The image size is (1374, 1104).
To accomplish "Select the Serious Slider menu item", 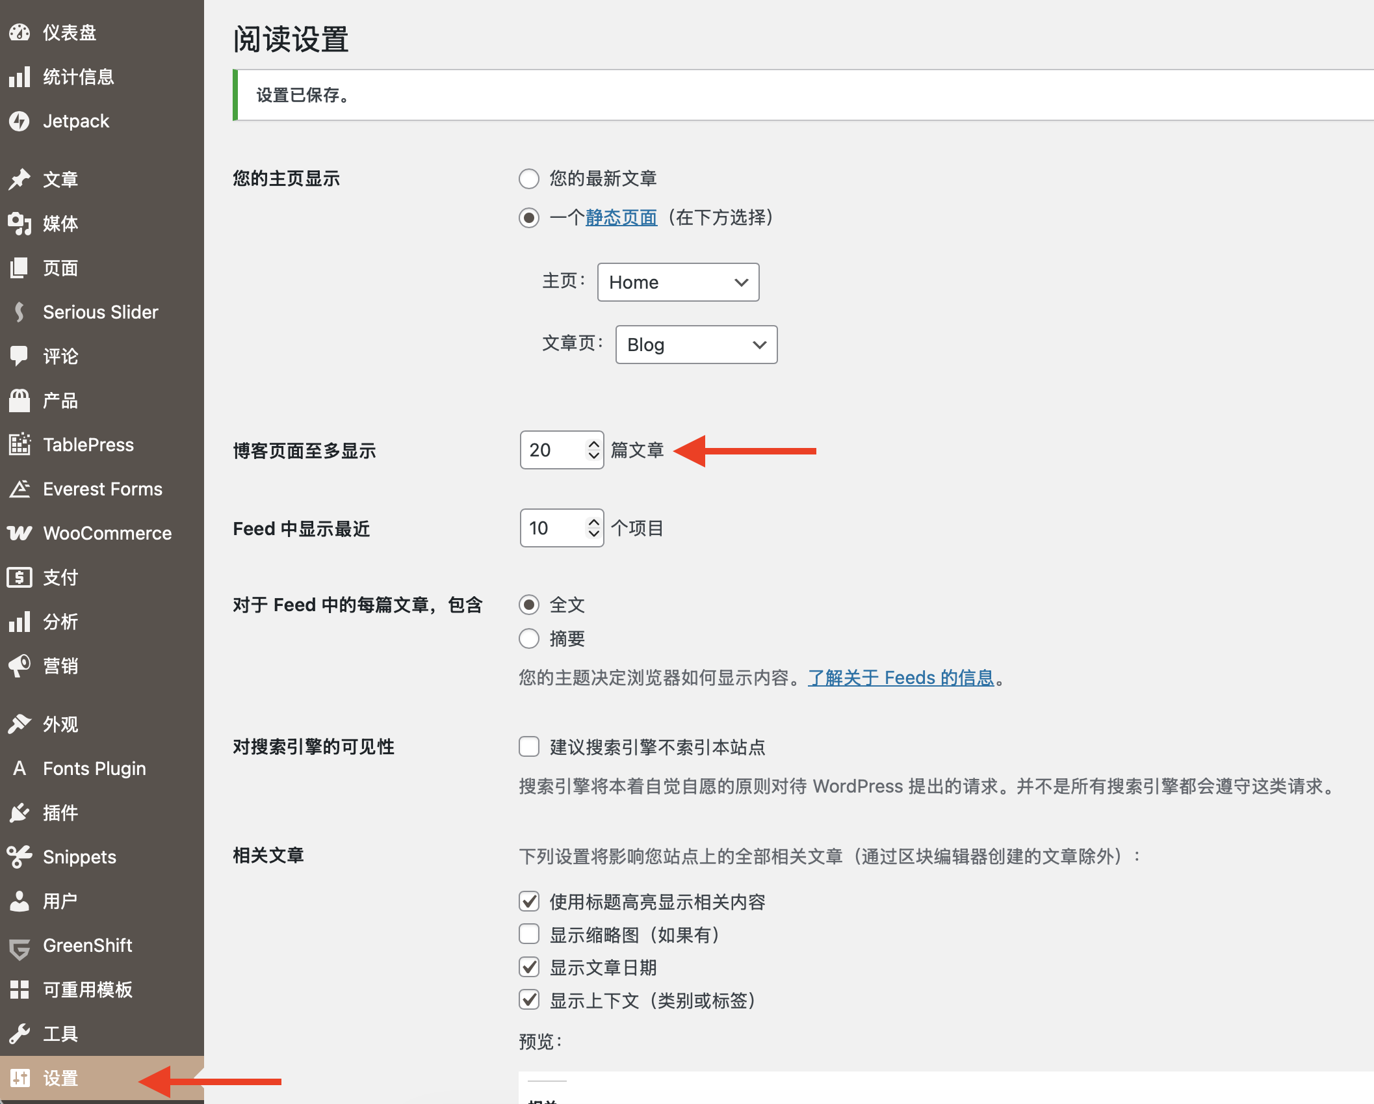I will [x=101, y=311].
